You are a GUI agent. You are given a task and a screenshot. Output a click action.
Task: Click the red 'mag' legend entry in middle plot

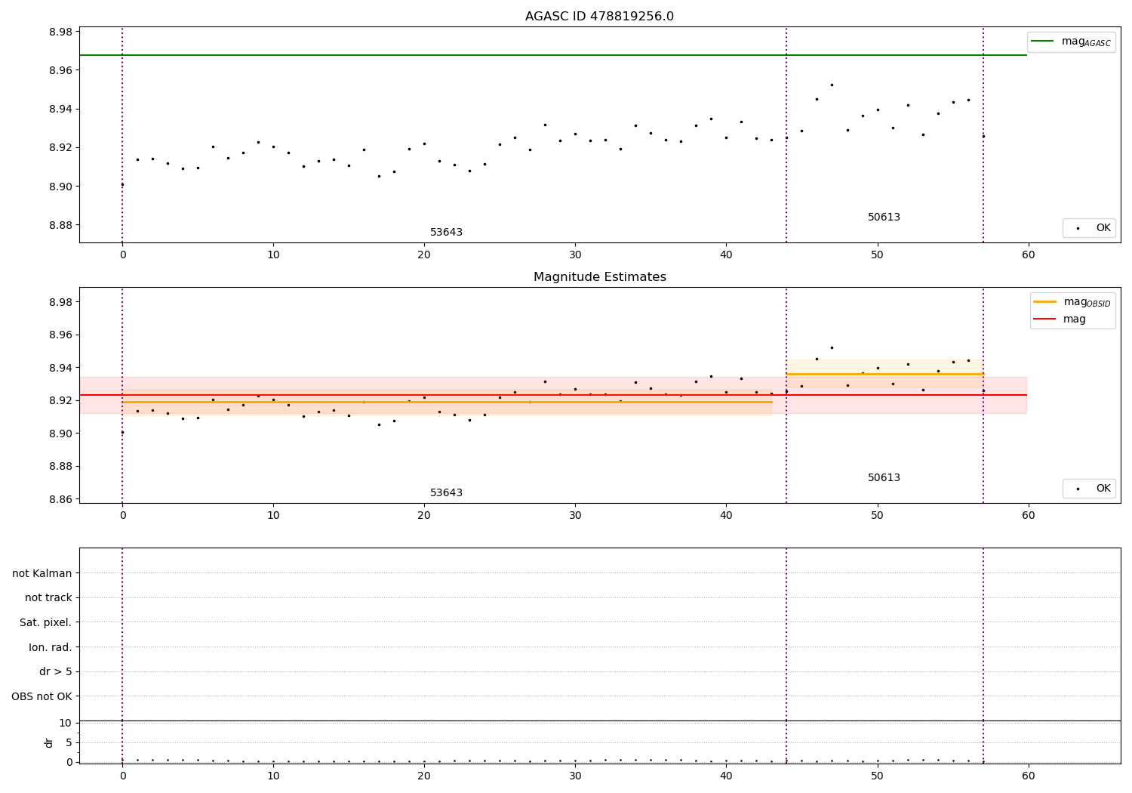1060,319
